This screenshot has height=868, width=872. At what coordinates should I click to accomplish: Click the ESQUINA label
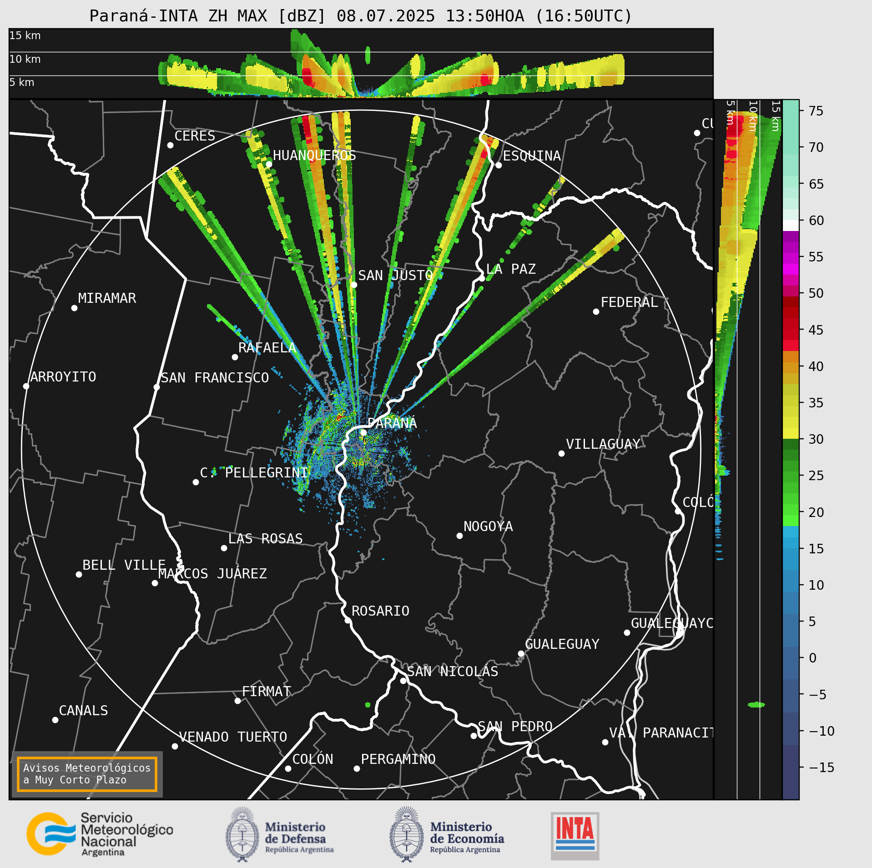(532, 156)
